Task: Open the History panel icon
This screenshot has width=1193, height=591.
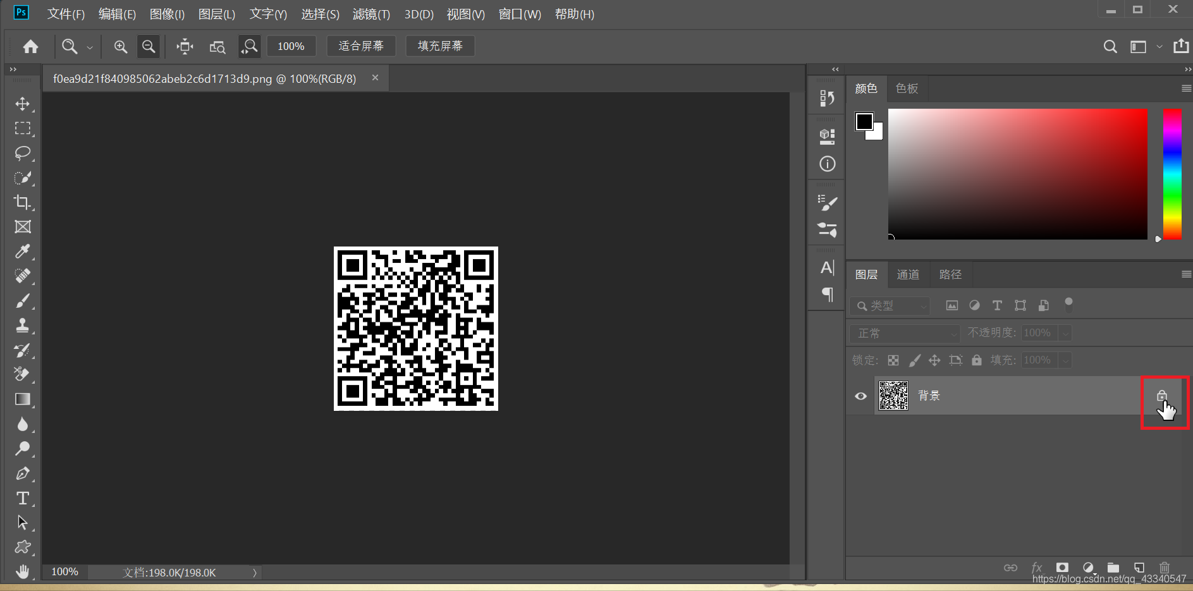Action: point(827,98)
